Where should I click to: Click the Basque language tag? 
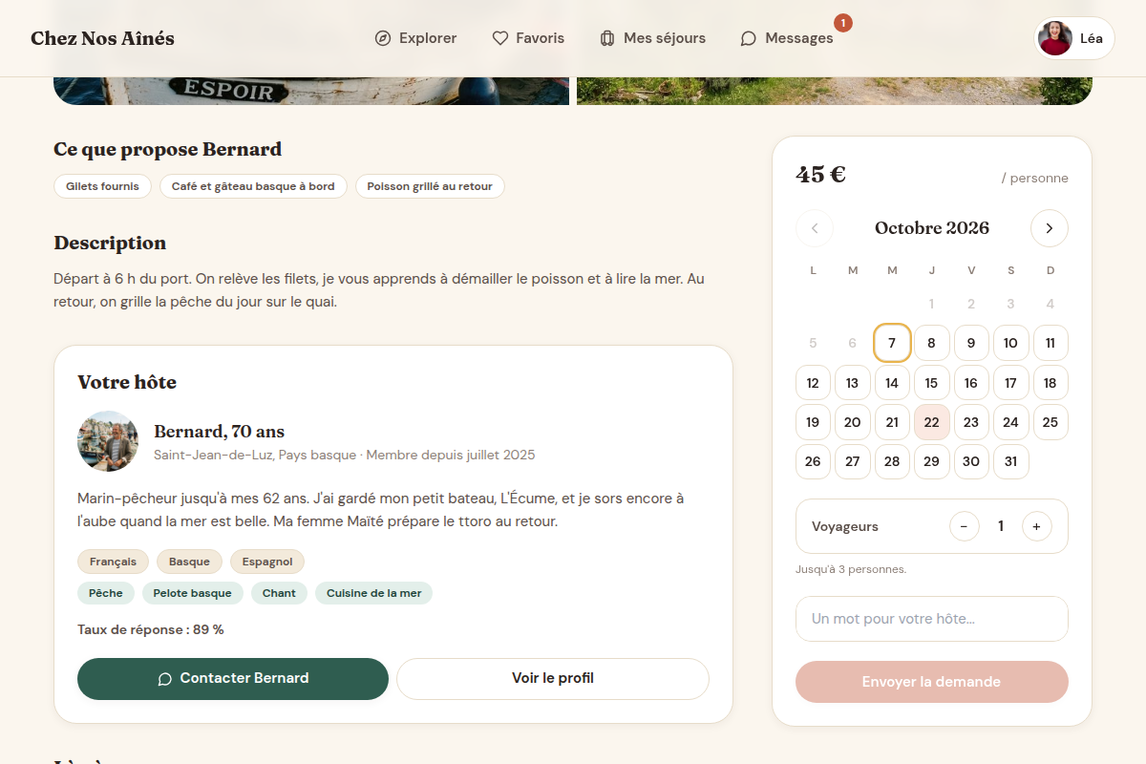(189, 562)
